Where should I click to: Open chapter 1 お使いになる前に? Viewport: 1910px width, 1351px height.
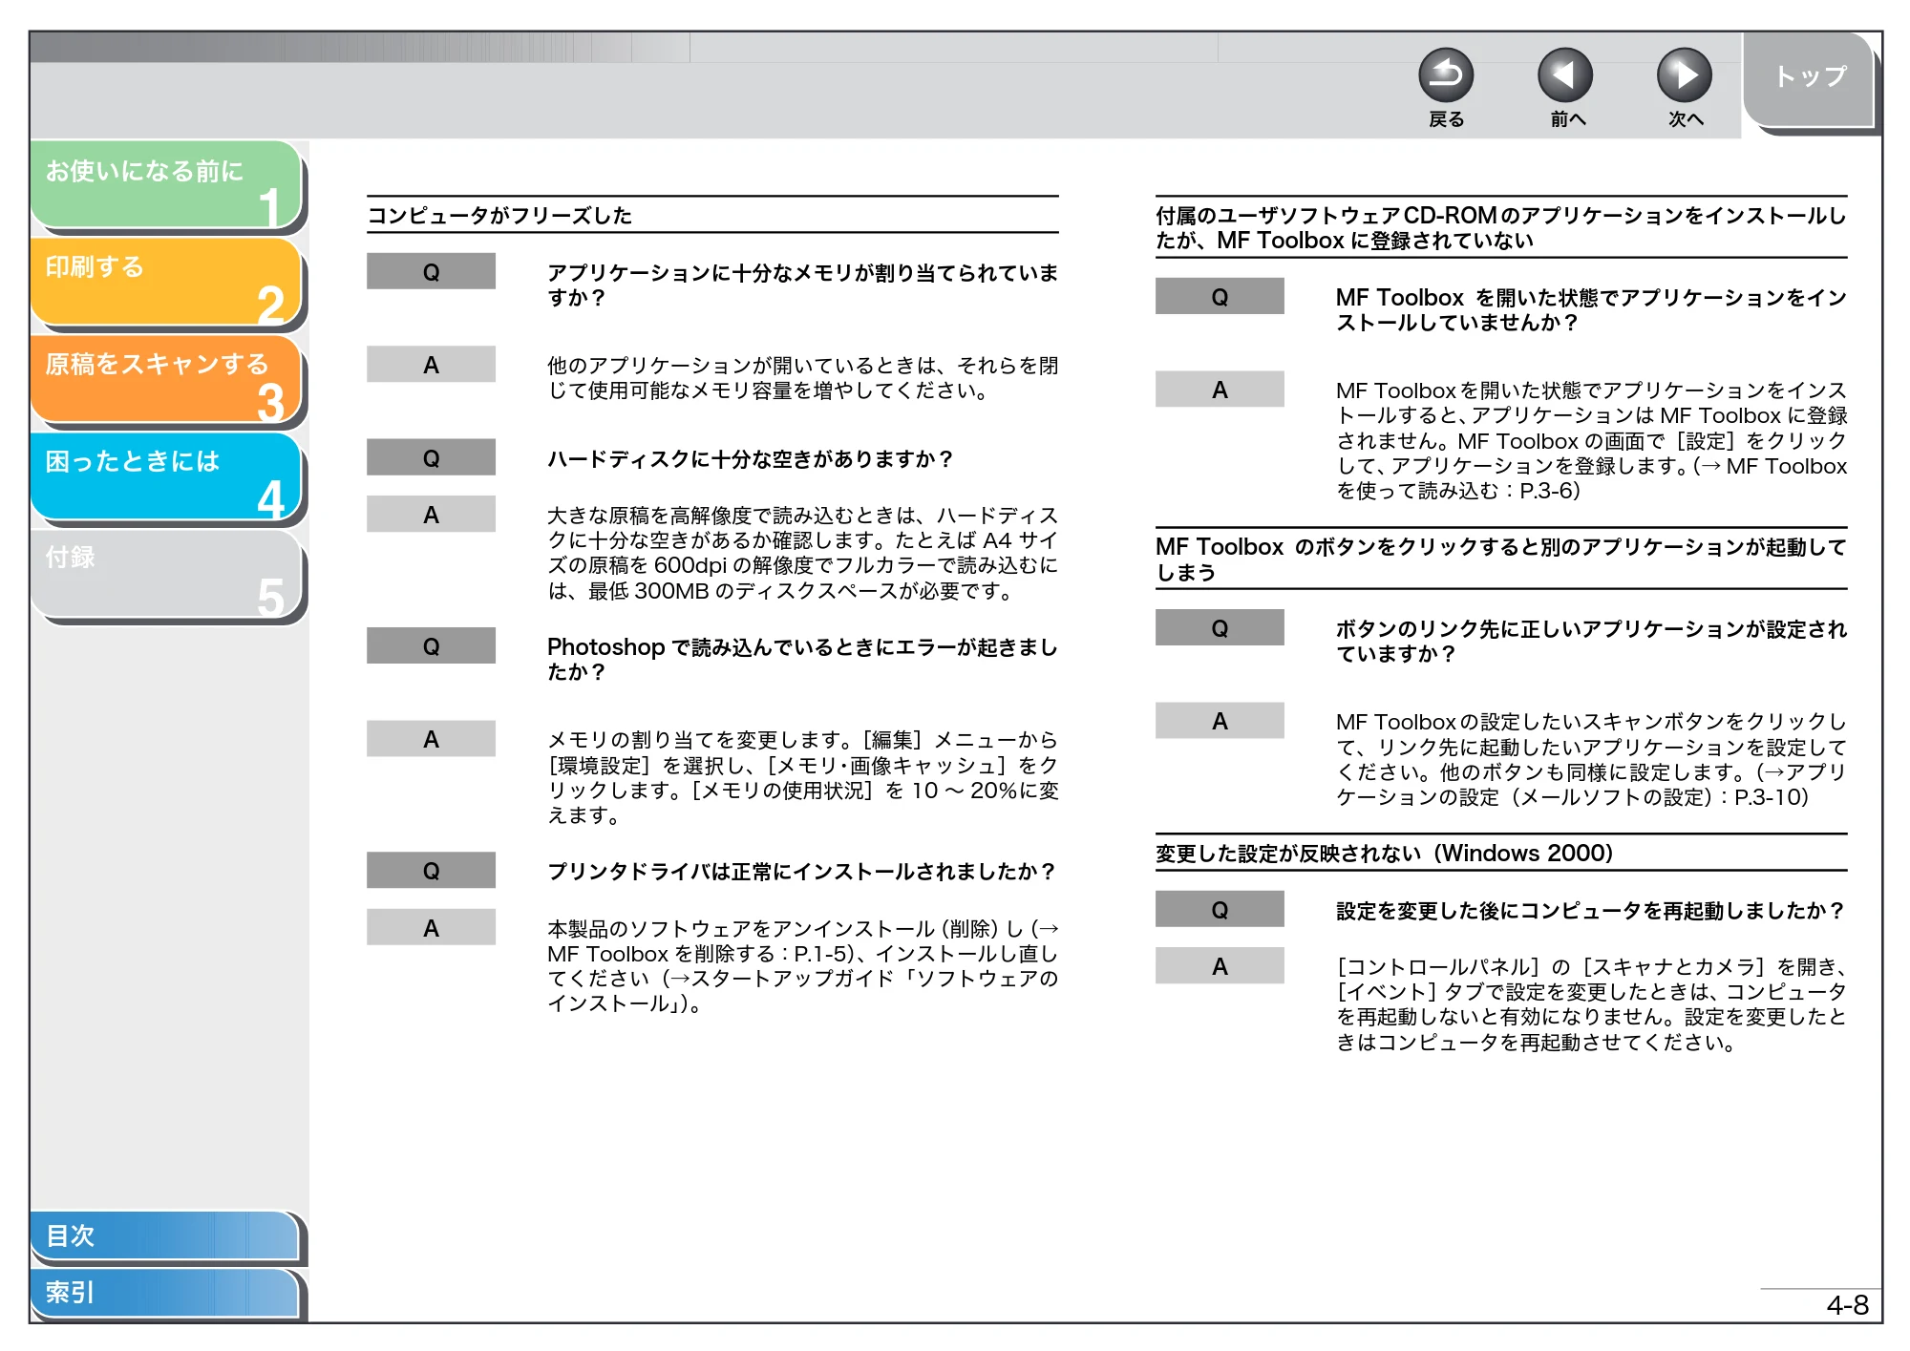[x=165, y=184]
